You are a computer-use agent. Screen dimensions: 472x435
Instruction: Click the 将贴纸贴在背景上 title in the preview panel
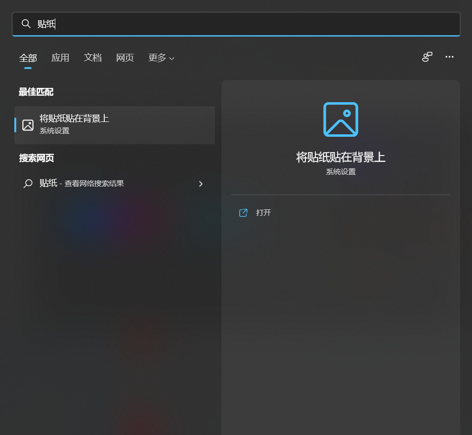click(340, 156)
